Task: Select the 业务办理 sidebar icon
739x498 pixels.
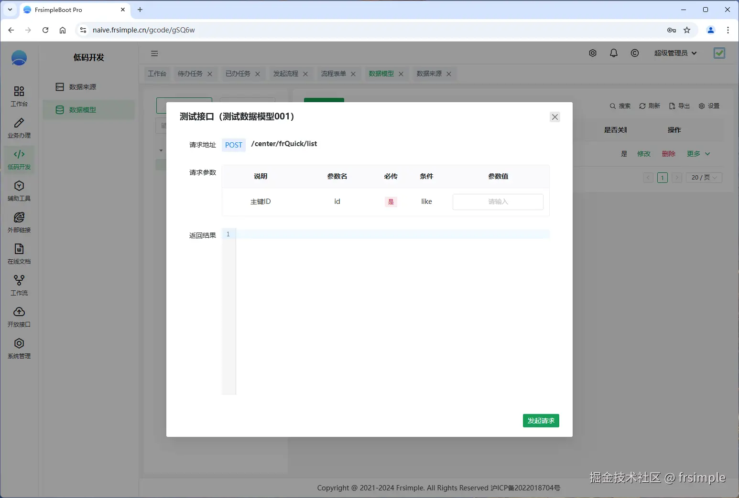Action: [x=19, y=127]
